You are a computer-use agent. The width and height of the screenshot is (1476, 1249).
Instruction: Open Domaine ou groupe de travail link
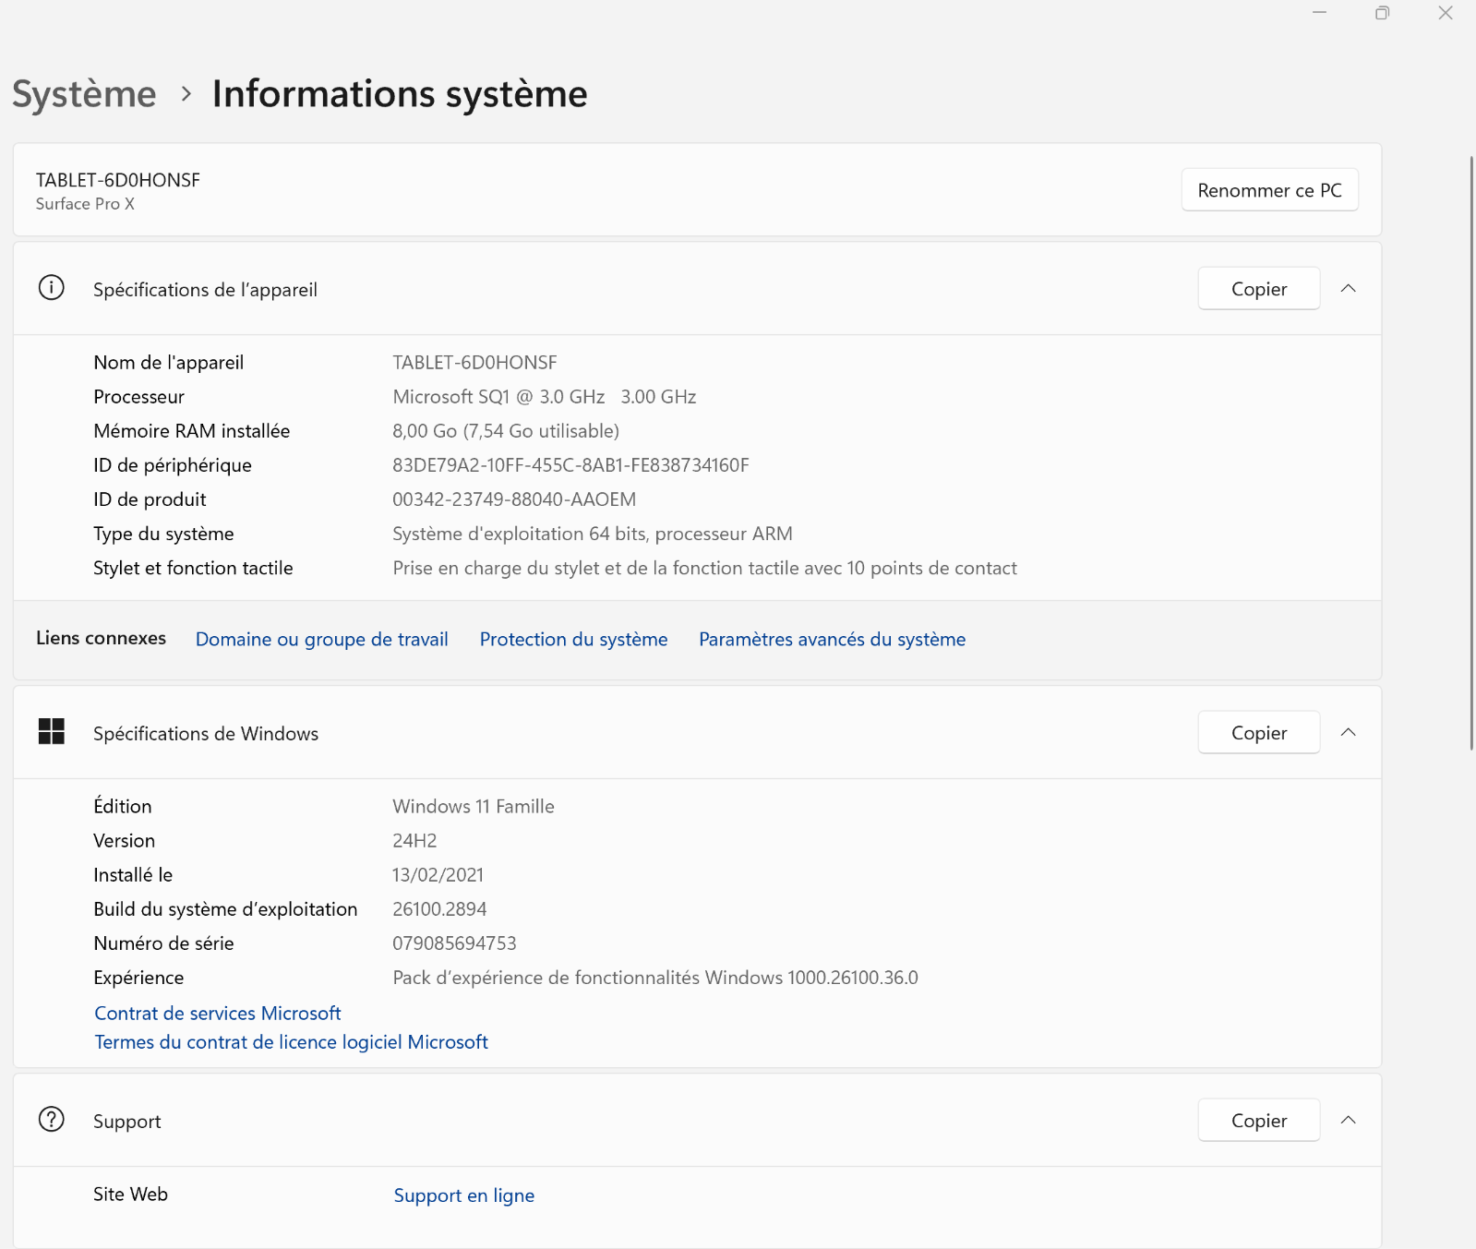(x=321, y=640)
